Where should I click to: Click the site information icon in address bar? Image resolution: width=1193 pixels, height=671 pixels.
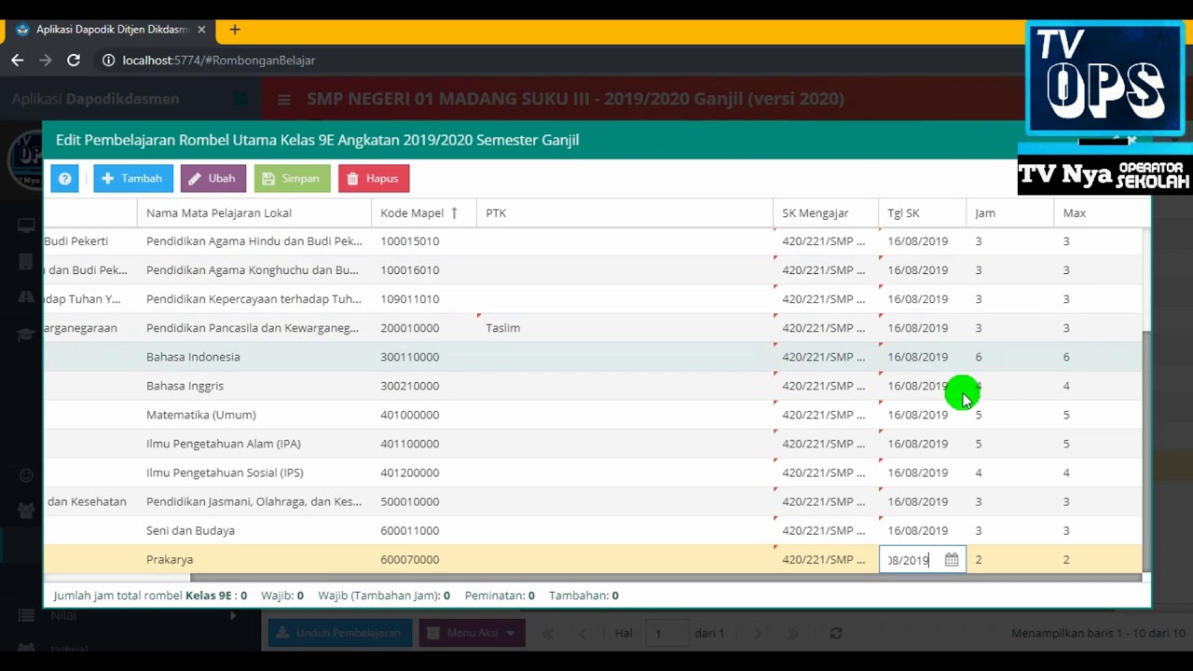point(108,60)
